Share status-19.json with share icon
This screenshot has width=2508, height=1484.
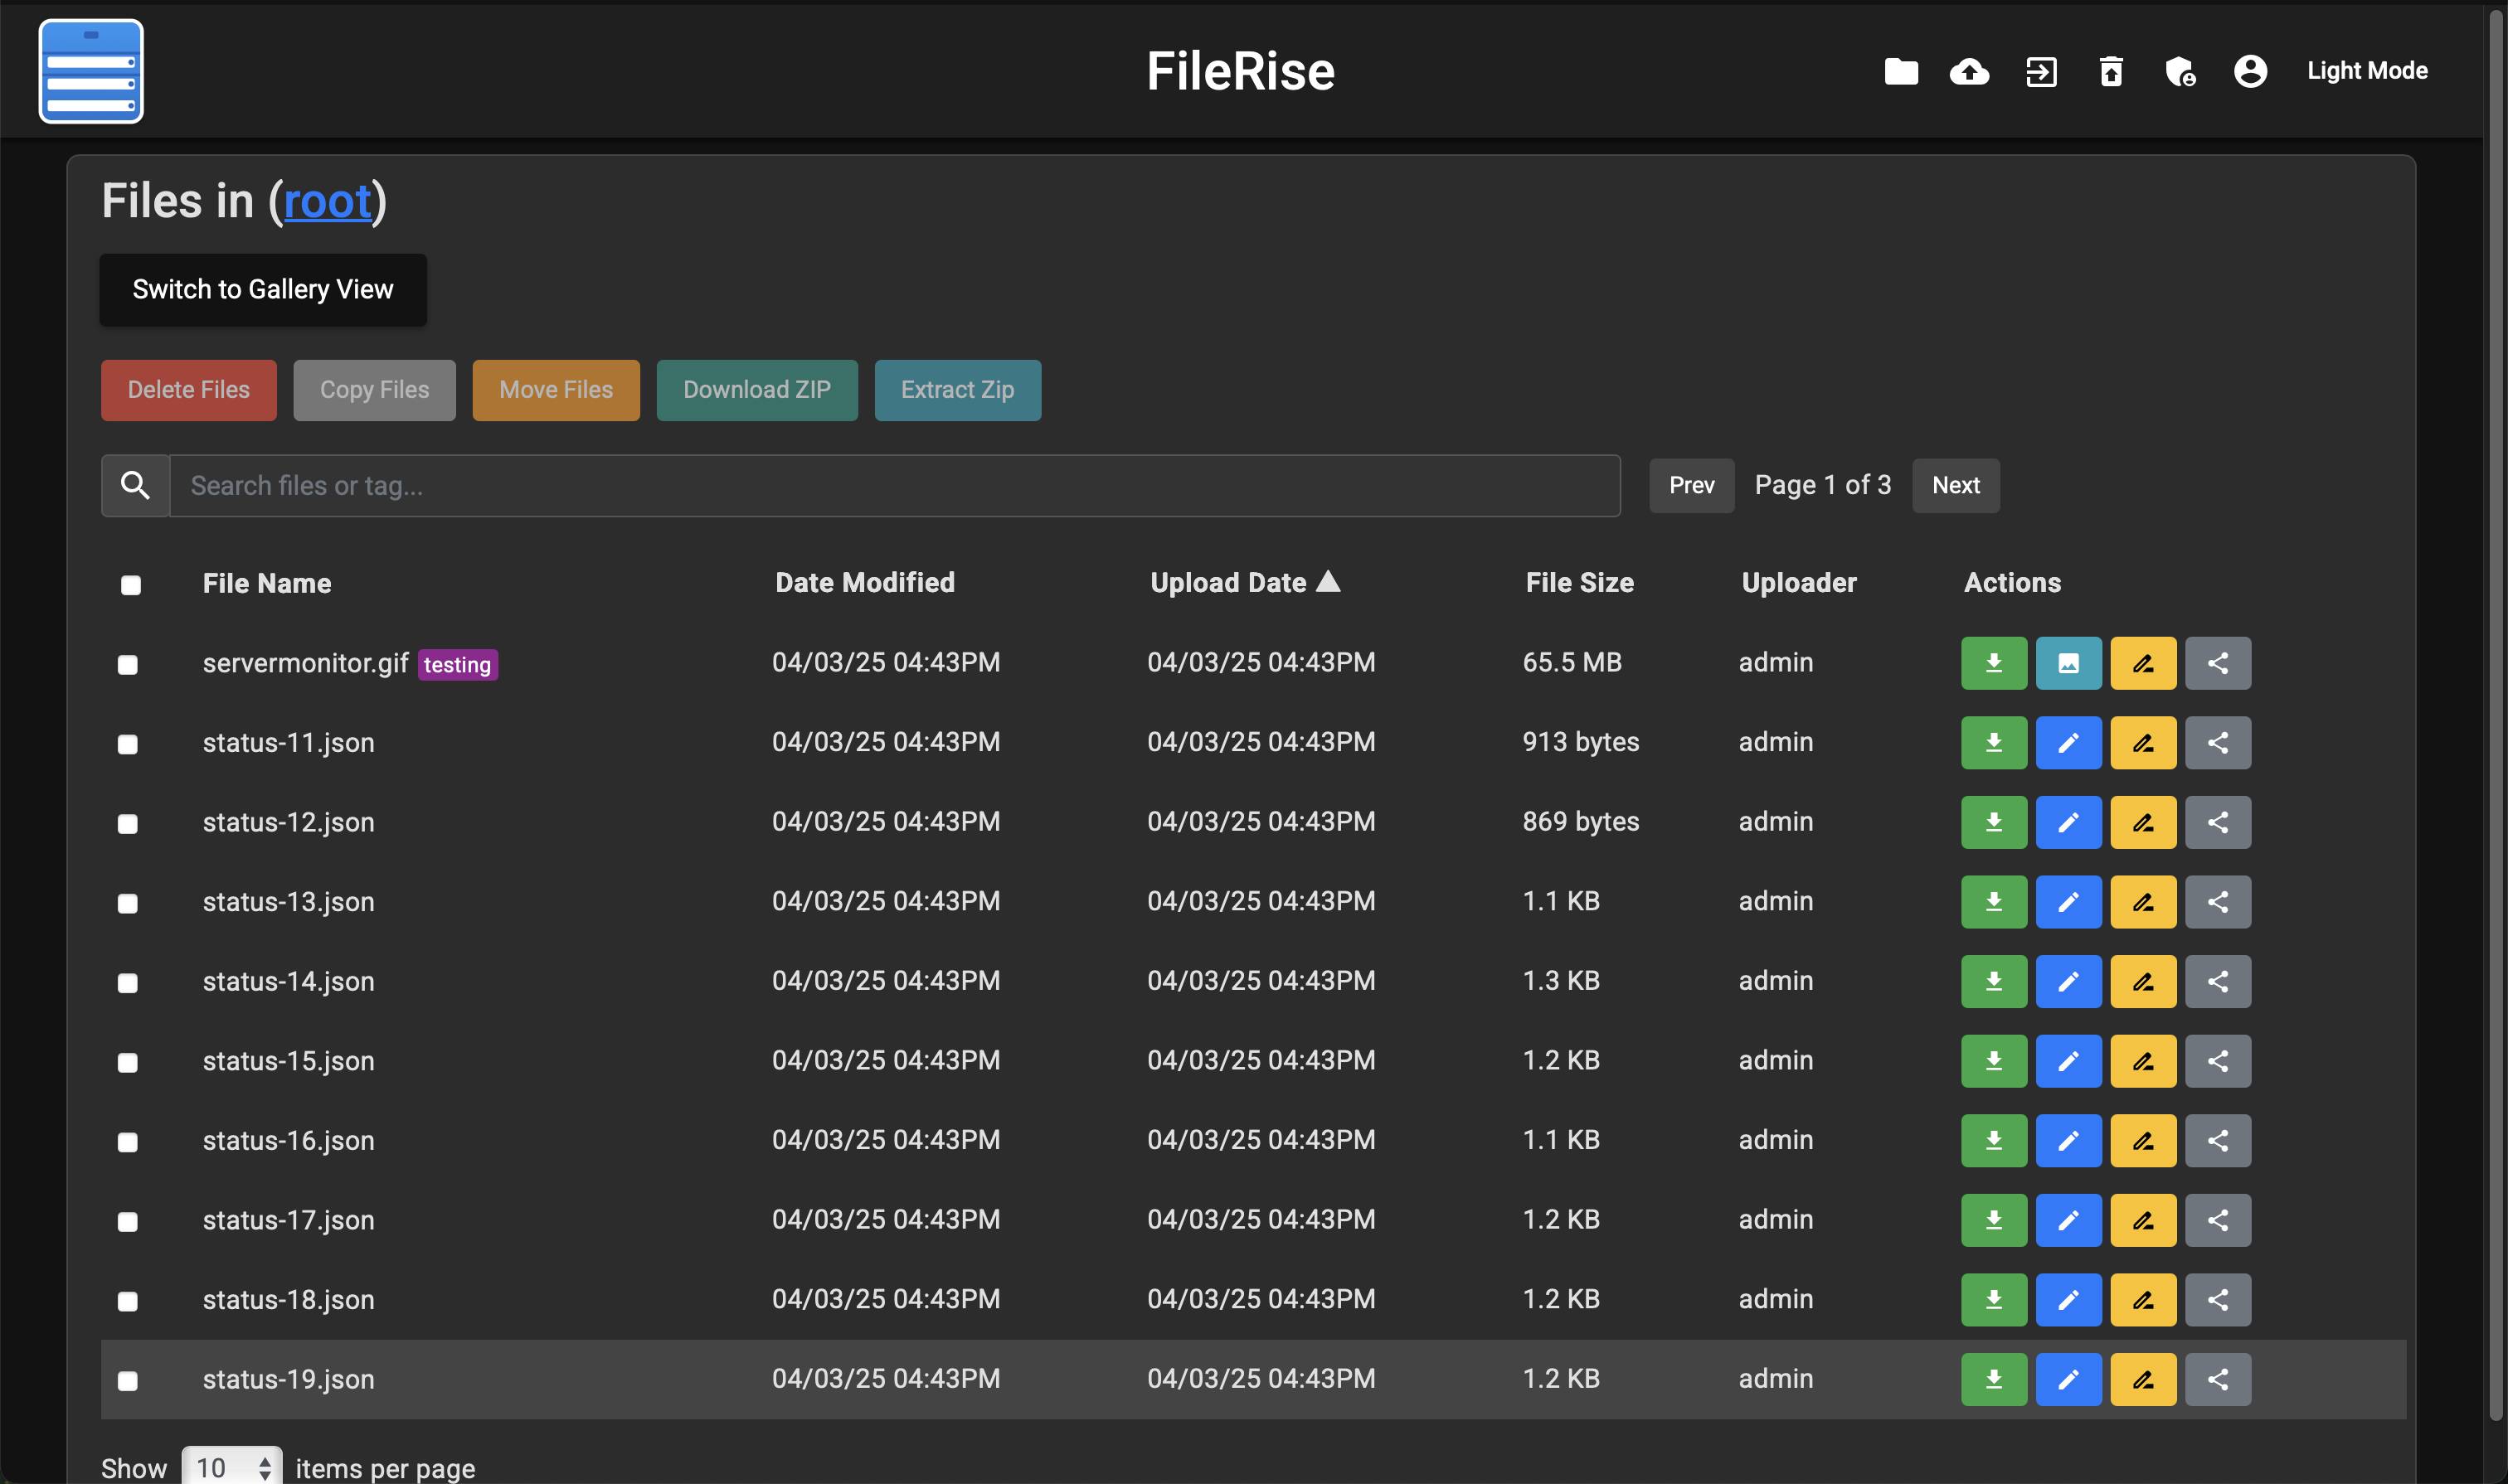[x=2217, y=1379]
